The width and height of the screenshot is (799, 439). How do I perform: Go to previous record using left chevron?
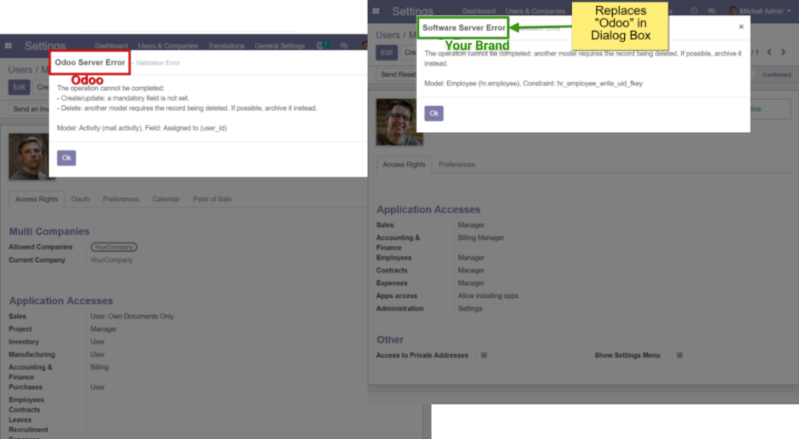tap(769, 52)
